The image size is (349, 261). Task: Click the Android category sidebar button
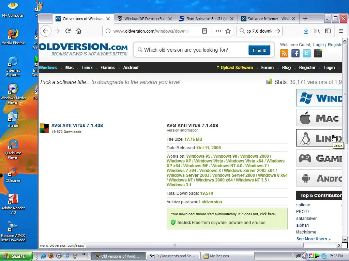pyautogui.click(x=319, y=178)
